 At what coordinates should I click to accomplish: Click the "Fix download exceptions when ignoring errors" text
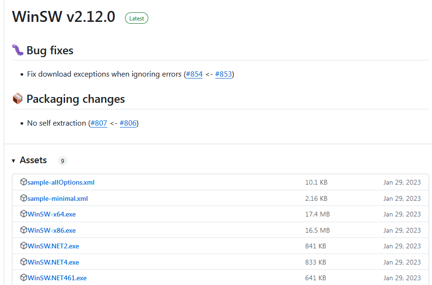click(x=104, y=74)
